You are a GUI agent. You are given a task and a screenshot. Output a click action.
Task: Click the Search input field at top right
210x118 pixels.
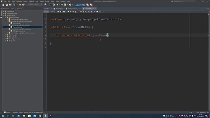tap(184, 1)
